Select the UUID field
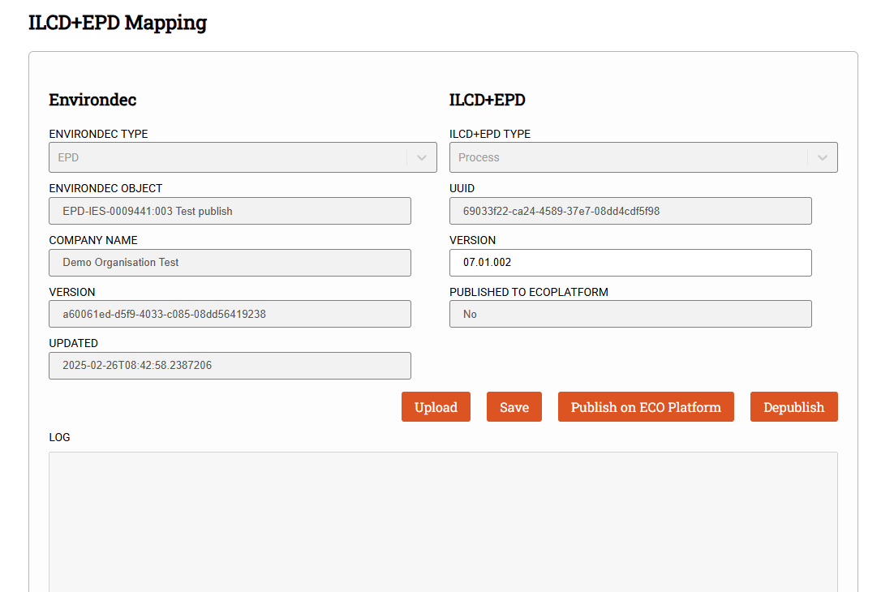The height and width of the screenshot is (592, 894). coord(630,211)
